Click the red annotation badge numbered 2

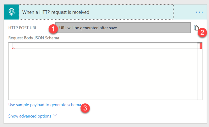(x=202, y=32)
